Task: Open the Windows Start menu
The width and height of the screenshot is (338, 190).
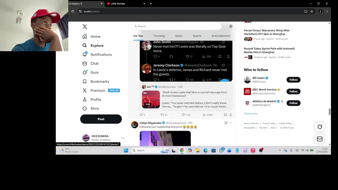Action: click(126, 150)
